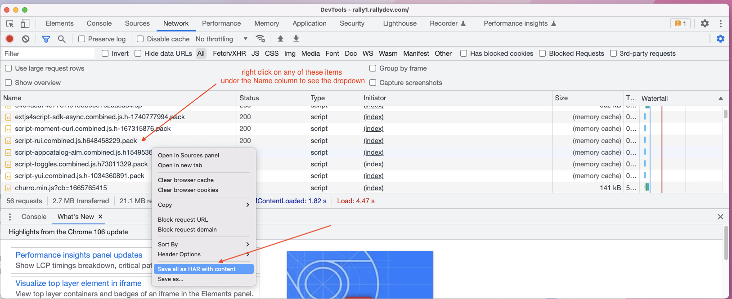The image size is (732, 299).
Task: Click the import HAR file upload arrow
Action: (x=280, y=39)
